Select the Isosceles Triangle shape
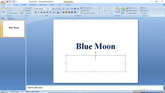This screenshot has width=165, height=93. coord(99,10)
